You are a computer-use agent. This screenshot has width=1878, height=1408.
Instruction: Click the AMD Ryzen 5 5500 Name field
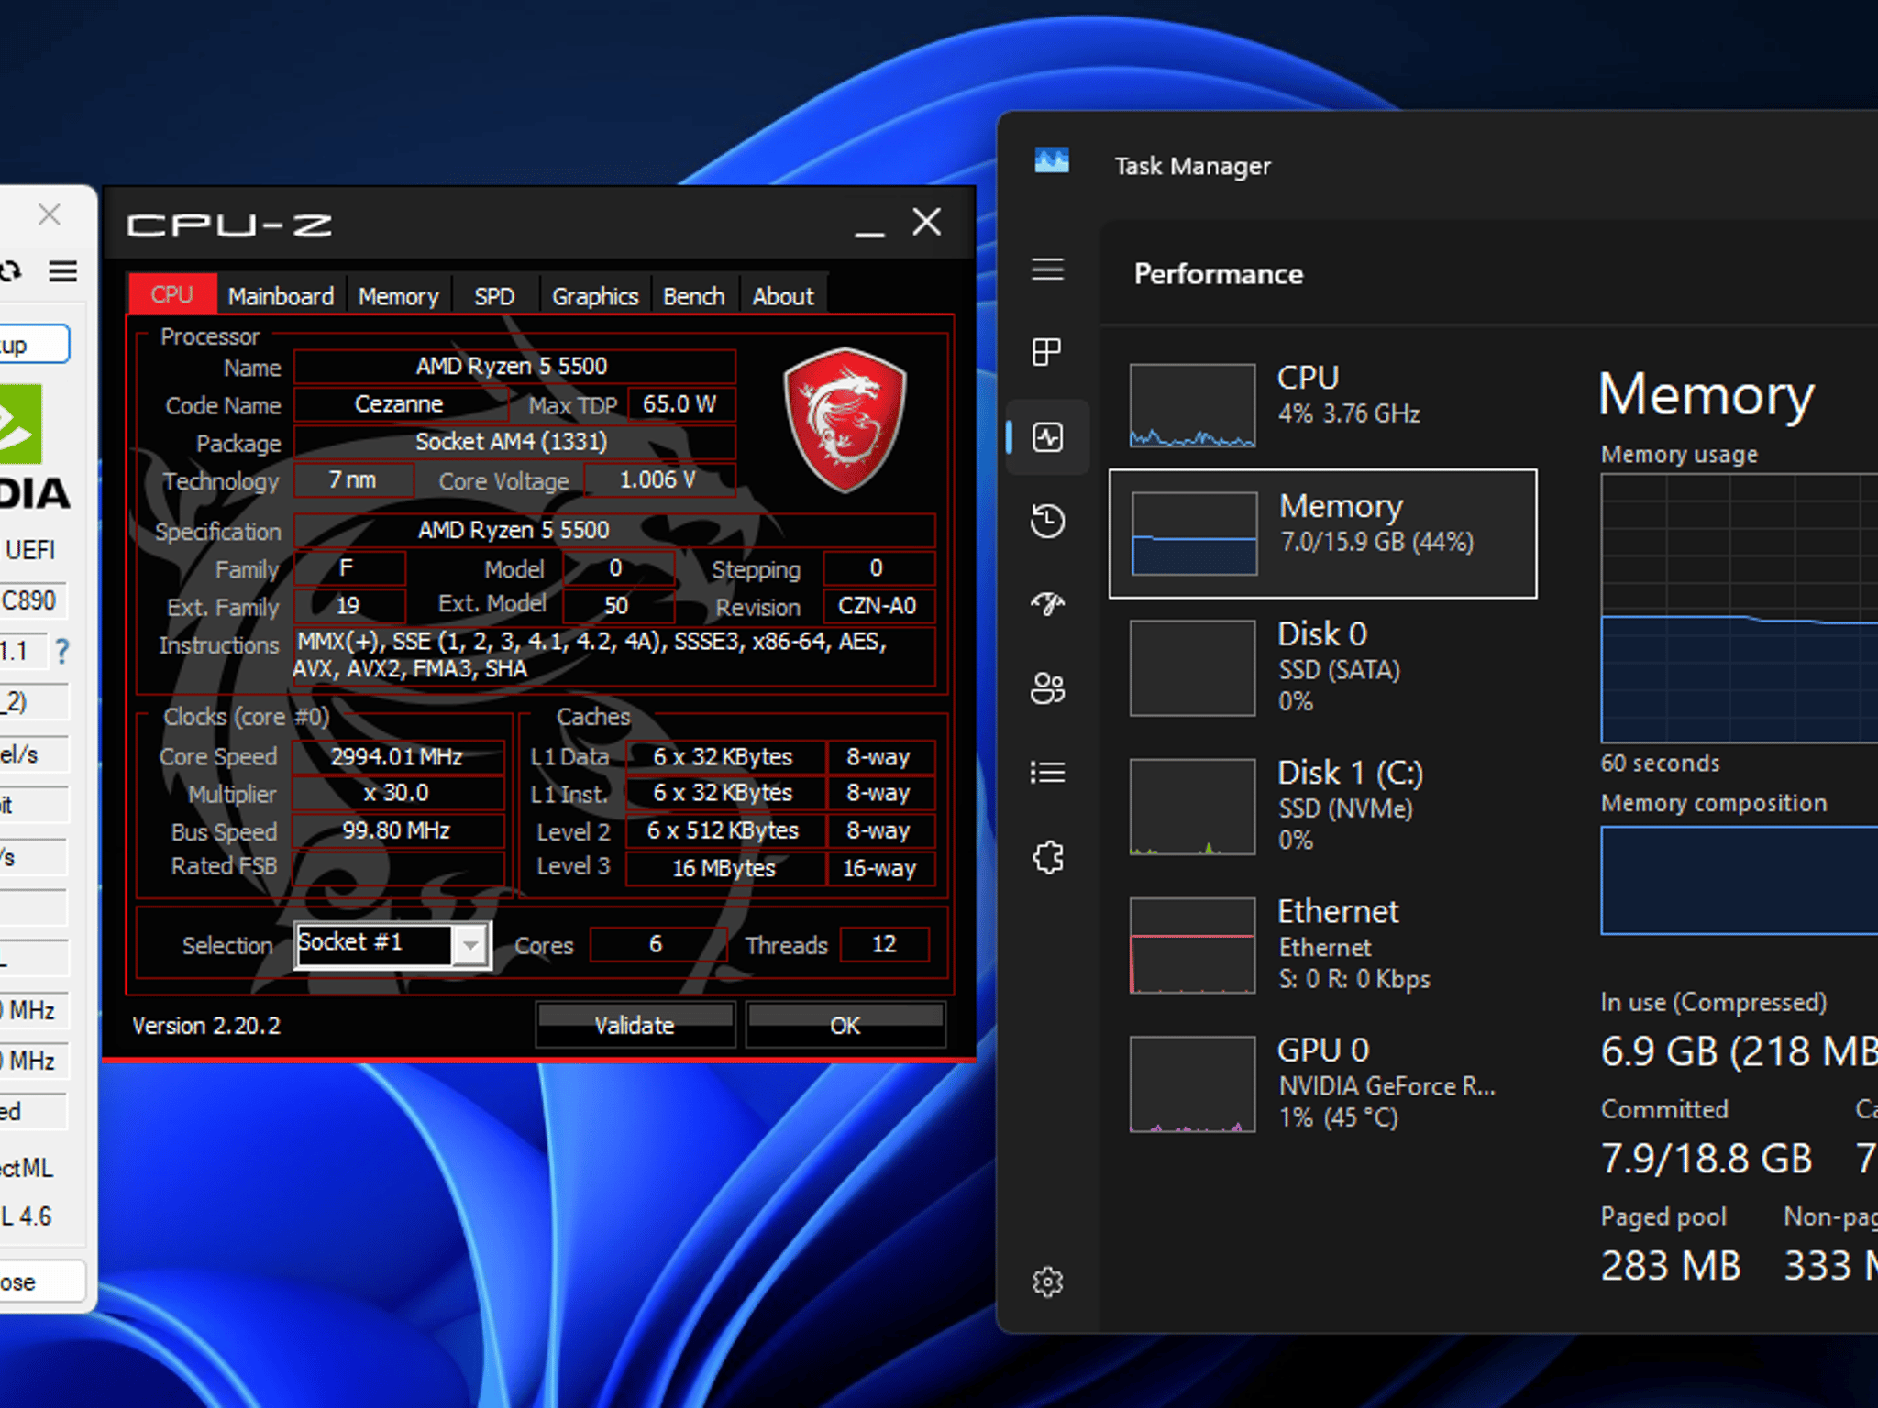point(514,367)
